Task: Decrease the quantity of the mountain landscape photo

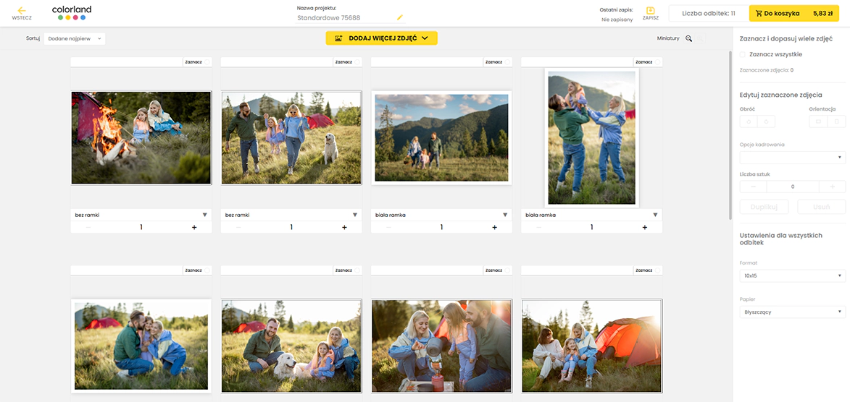Action: click(x=388, y=227)
